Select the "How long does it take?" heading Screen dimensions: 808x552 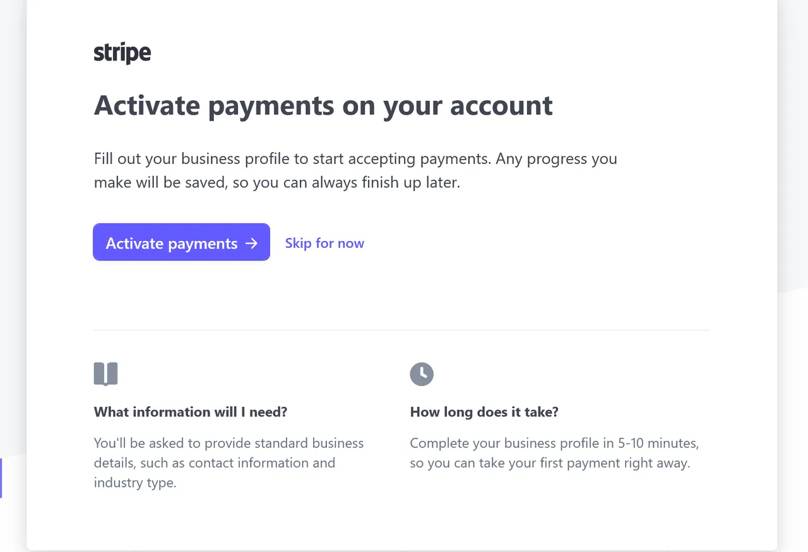[484, 412]
